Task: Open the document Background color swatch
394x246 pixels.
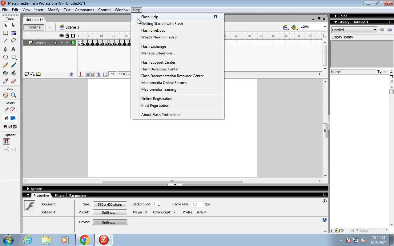Action: tap(157, 204)
